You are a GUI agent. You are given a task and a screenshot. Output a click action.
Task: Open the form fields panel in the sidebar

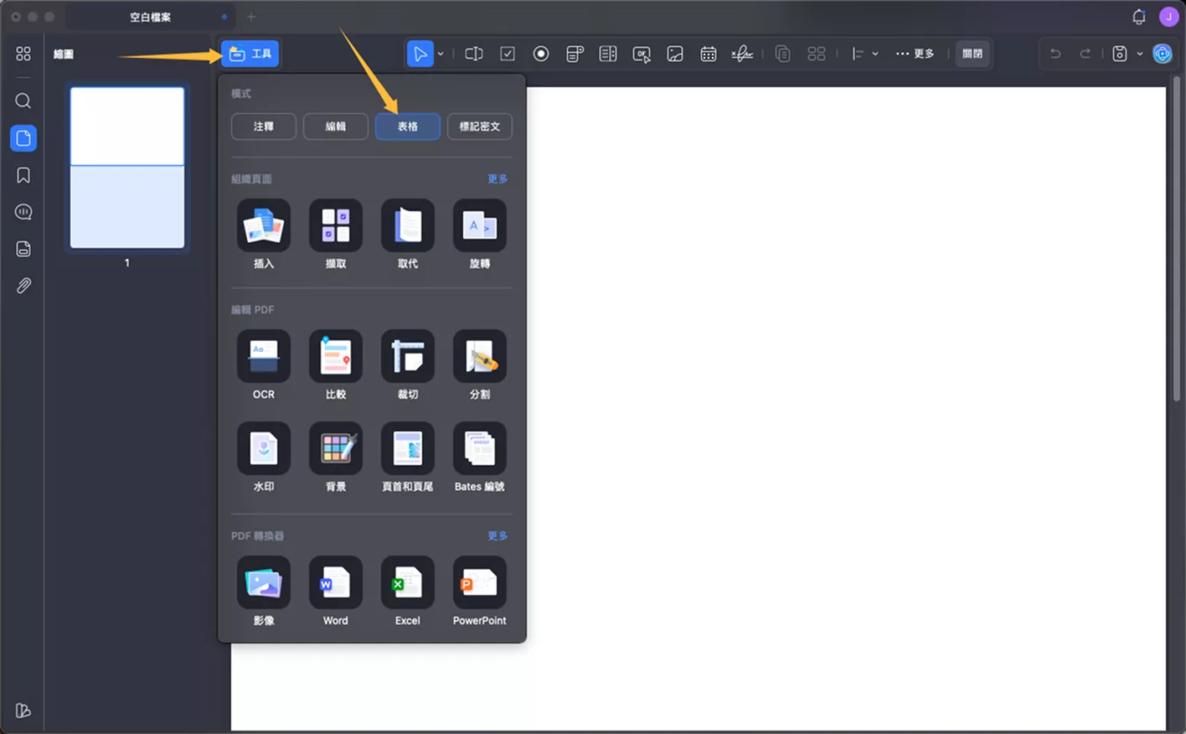[x=23, y=249]
